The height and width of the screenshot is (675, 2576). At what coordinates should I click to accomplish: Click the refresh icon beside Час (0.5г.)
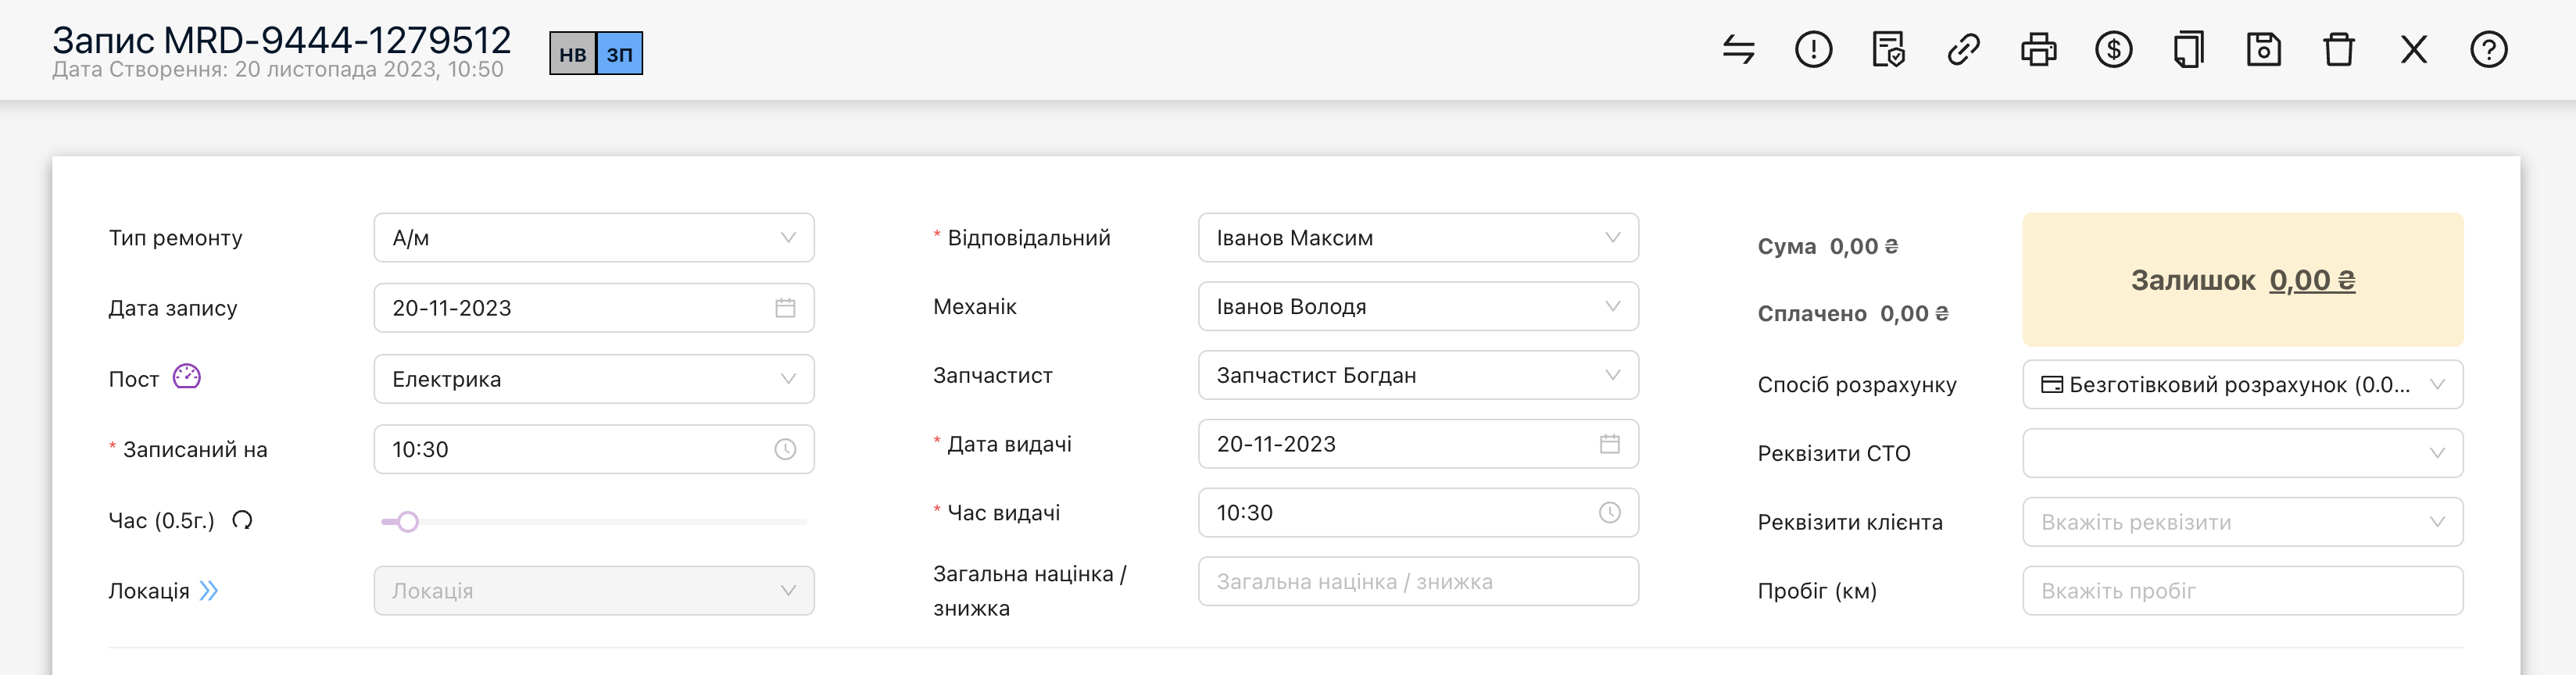pyautogui.click(x=242, y=520)
